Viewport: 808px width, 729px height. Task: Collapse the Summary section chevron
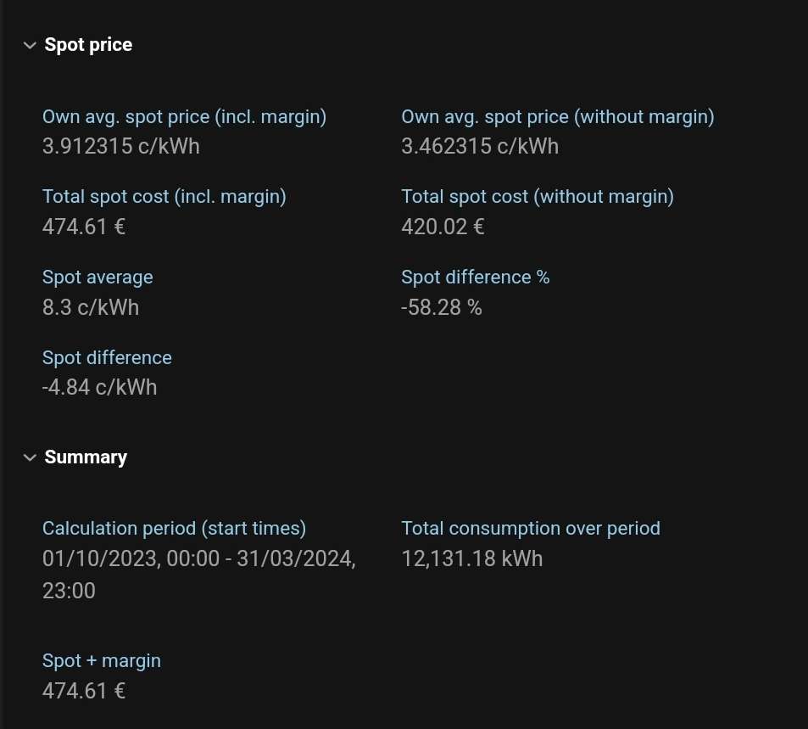30,457
